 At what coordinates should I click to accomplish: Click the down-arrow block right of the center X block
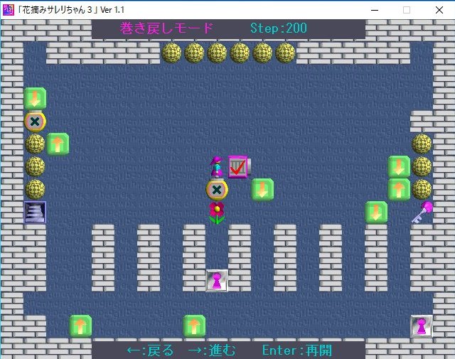(x=262, y=189)
